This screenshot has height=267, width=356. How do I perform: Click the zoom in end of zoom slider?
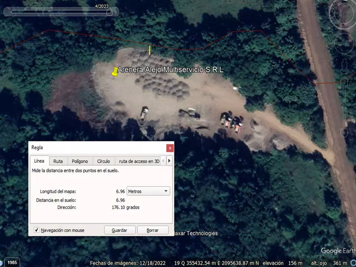click(x=344, y=81)
